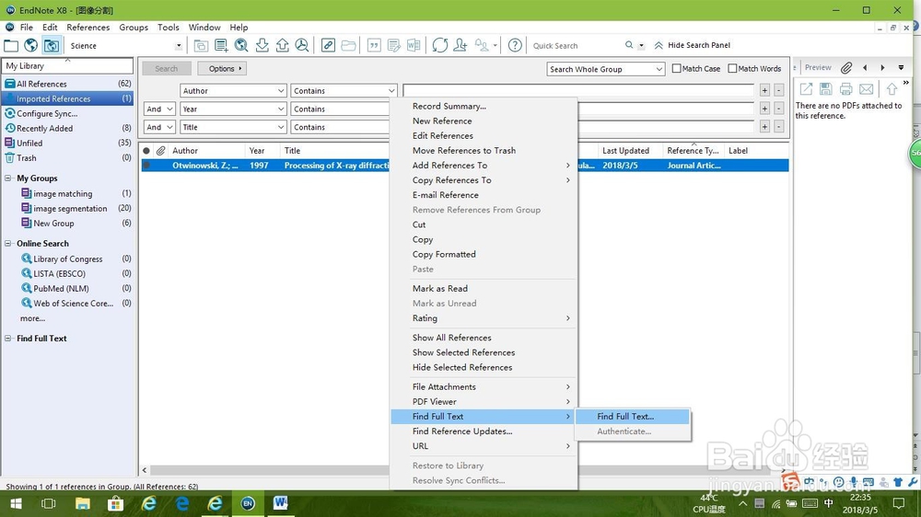Open the Title field dropdown
921x517 pixels.
(233, 127)
